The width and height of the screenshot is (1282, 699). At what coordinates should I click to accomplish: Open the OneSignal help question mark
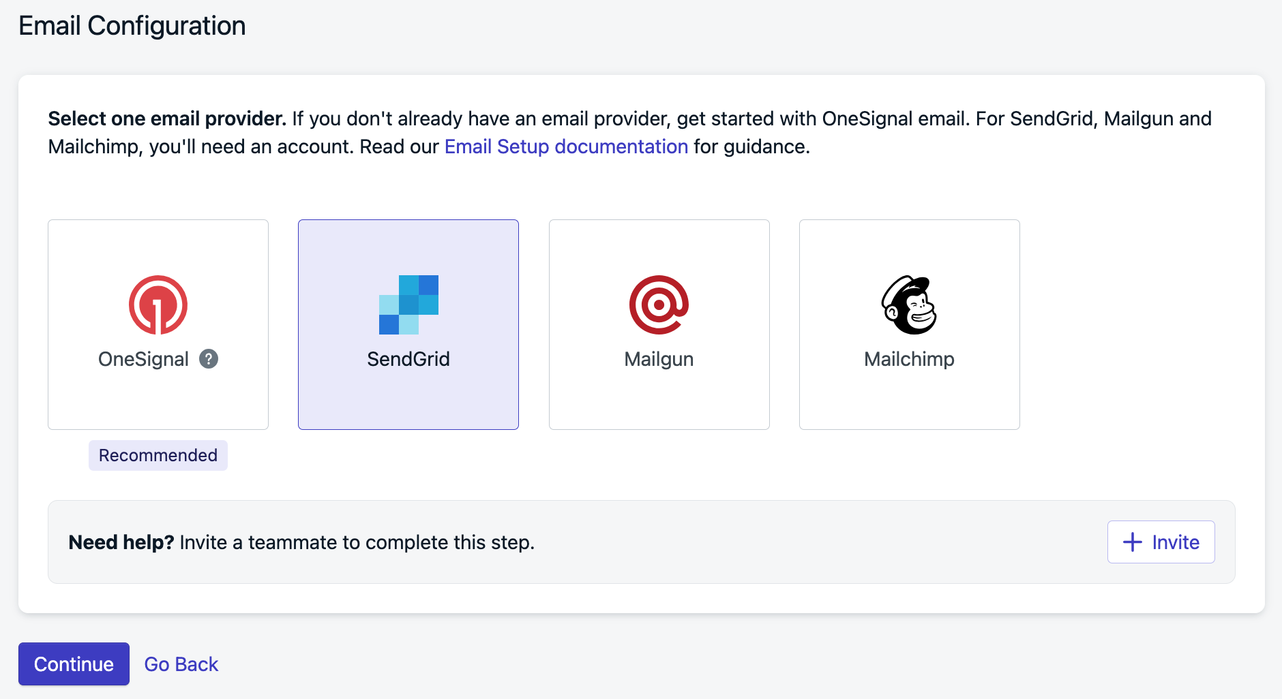[x=209, y=359]
